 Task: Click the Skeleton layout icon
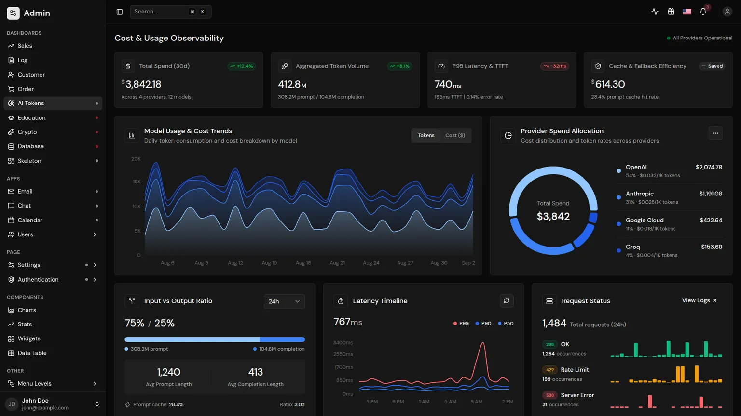click(11, 161)
